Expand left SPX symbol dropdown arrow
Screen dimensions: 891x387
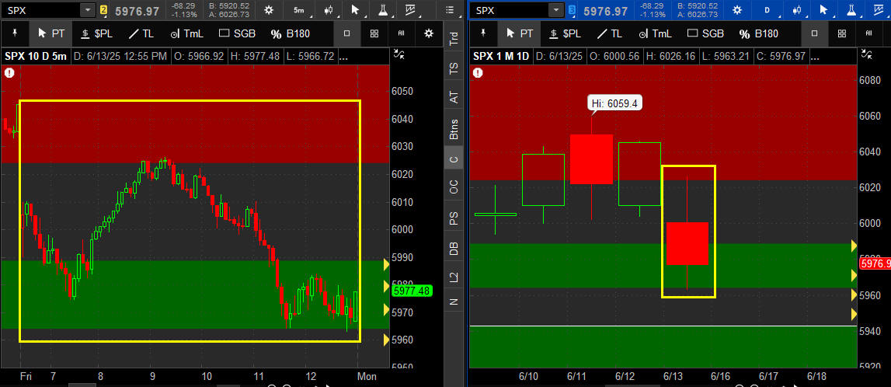point(88,10)
